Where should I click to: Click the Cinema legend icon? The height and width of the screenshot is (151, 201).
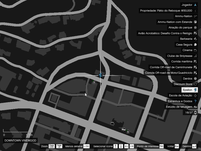(x=195, y=50)
